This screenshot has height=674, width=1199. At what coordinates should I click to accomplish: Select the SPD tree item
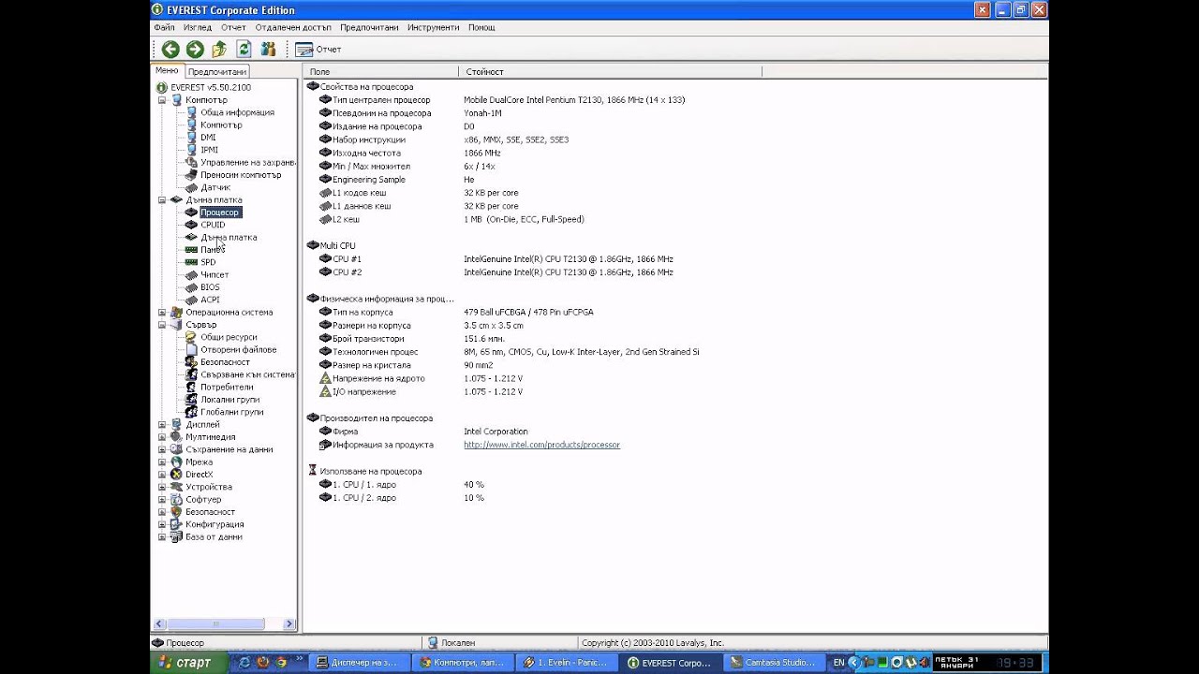(208, 262)
